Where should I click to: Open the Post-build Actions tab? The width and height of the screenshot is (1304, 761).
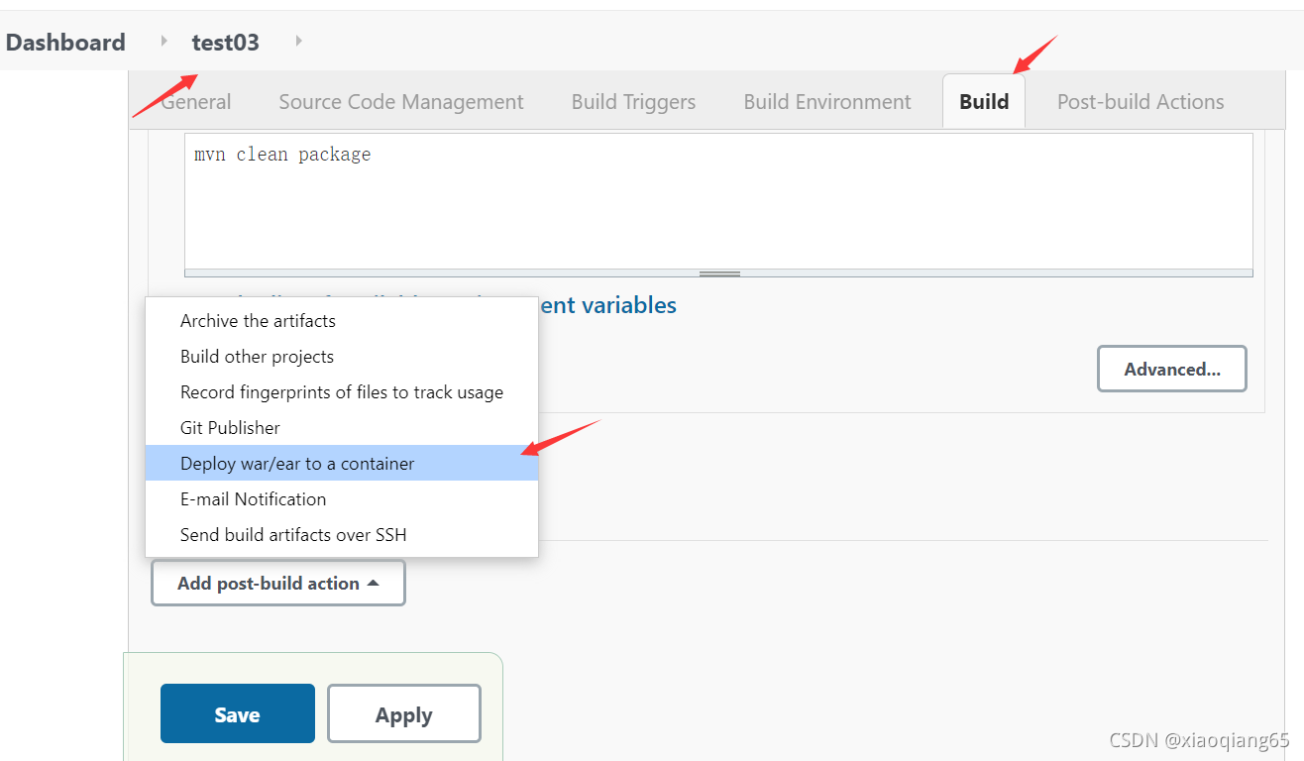(x=1140, y=101)
